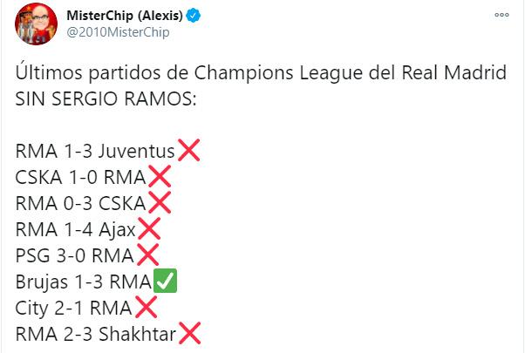Click the 'RMA 2-3 Shakhtar' result text
This screenshot has width=525, height=353.
[95, 336]
